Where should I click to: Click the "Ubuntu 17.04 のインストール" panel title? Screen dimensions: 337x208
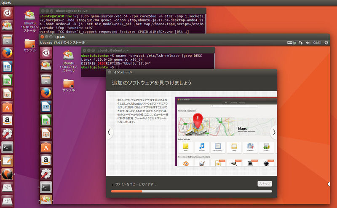point(62,43)
